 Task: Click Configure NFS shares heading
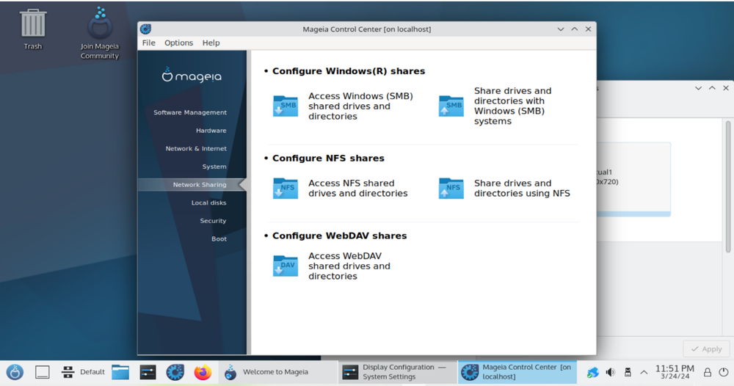[328, 159]
